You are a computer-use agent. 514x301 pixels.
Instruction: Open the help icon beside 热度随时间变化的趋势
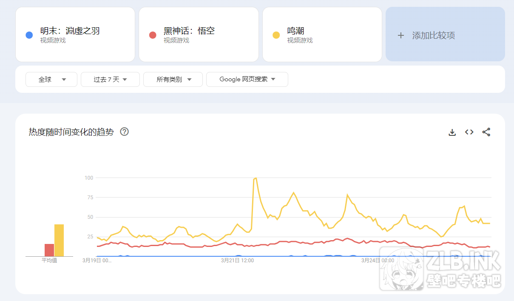click(x=124, y=132)
